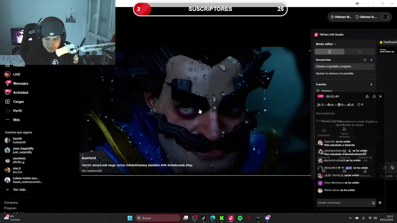Screen dimensions: 397x223
Task: Open Spotify from the taskbar
Action: point(240,218)
